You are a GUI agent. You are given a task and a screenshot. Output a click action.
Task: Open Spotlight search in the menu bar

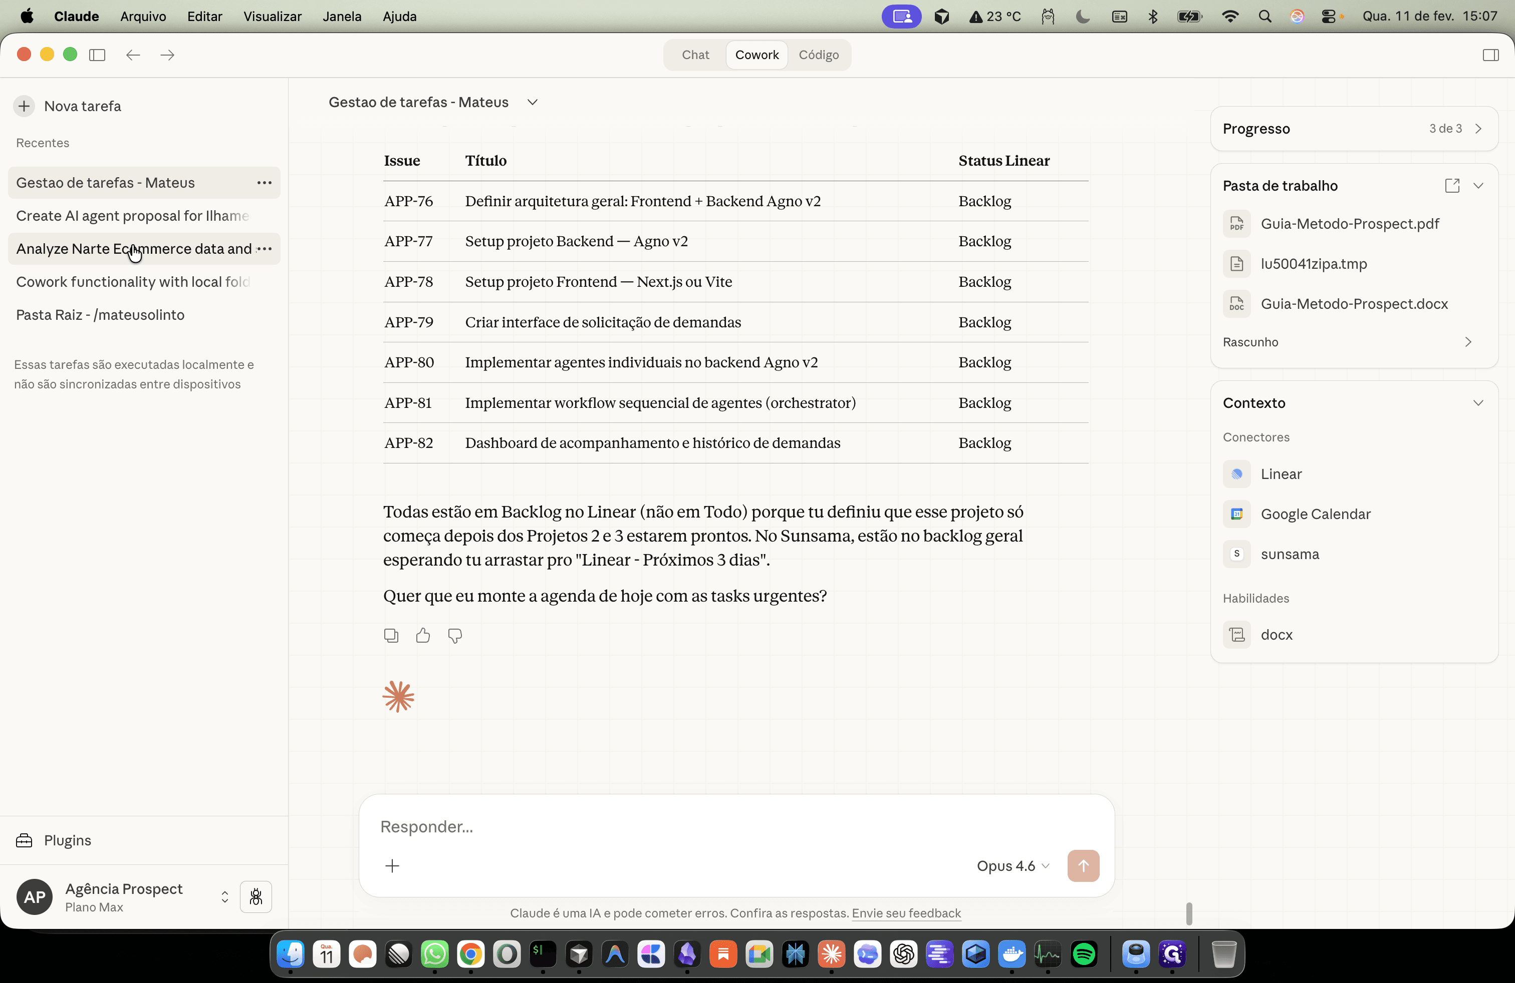[x=1265, y=17]
